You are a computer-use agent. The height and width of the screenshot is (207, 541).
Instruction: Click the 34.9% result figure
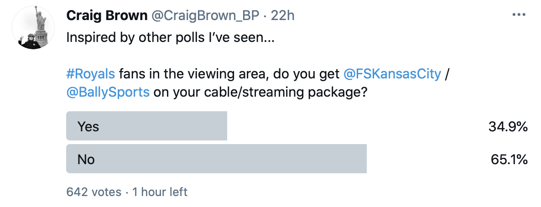pyautogui.click(x=508, y=126)
